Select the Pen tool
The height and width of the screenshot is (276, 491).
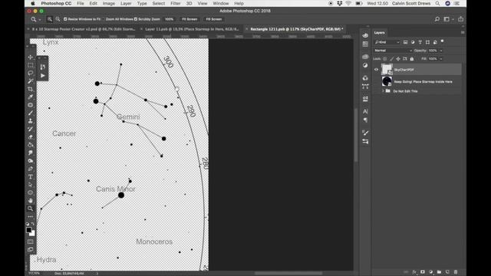pos(31,169)
